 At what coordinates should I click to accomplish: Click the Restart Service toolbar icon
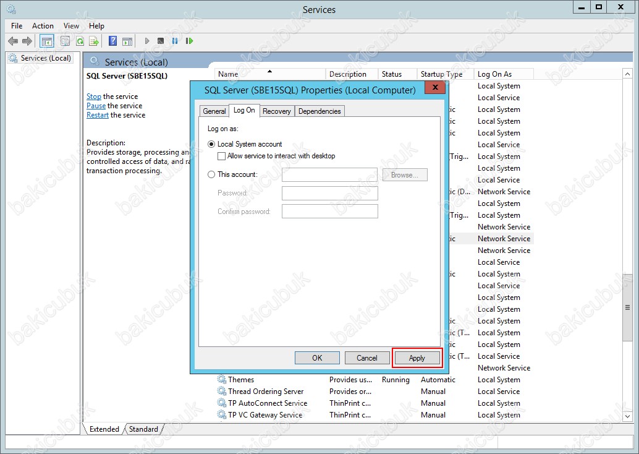(x=189, y=41)
